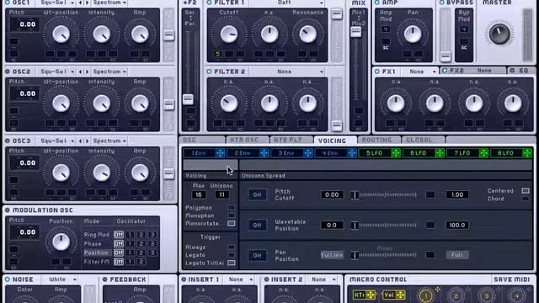Click OSC2 previous wavetable arrow

80,72
